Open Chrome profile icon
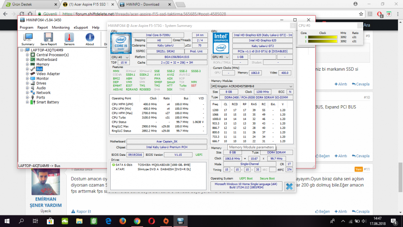 tap(356, 4)
